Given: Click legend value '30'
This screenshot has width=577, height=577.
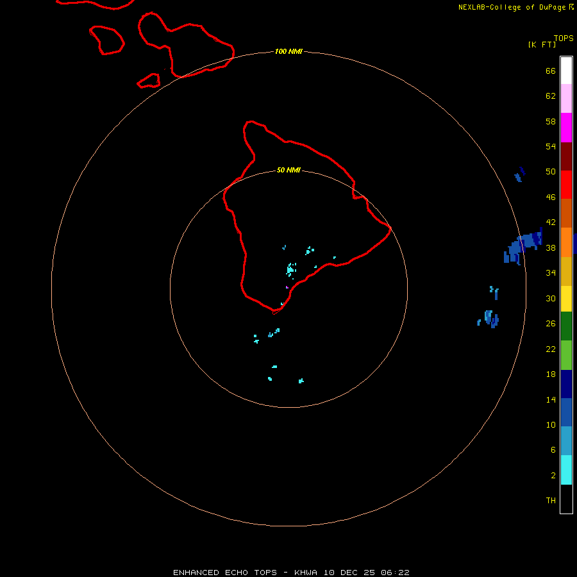Looking at the screenshot, I should tap(551, 298).
